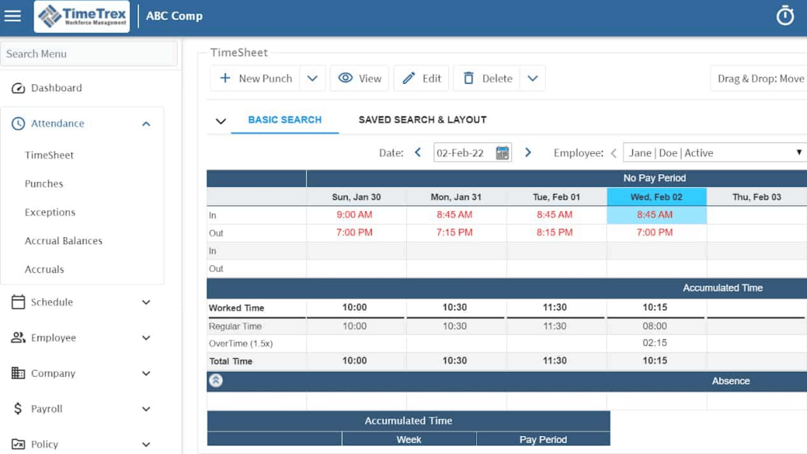Screen dimensions: 807x454
Task: Open the New Punch dropdown arrow
Action: 312,78
